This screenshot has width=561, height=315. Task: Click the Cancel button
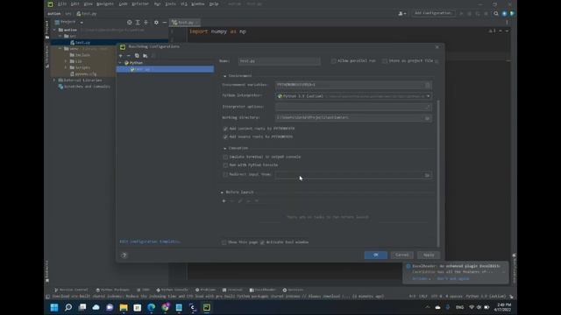coord(401,255)
